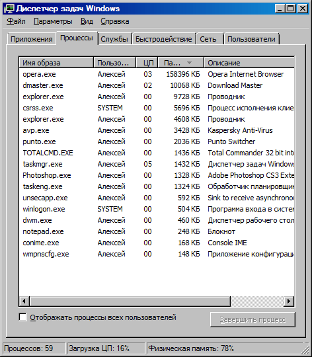Select explorer.exe using 9728 КБ

(x=157, y=97)
